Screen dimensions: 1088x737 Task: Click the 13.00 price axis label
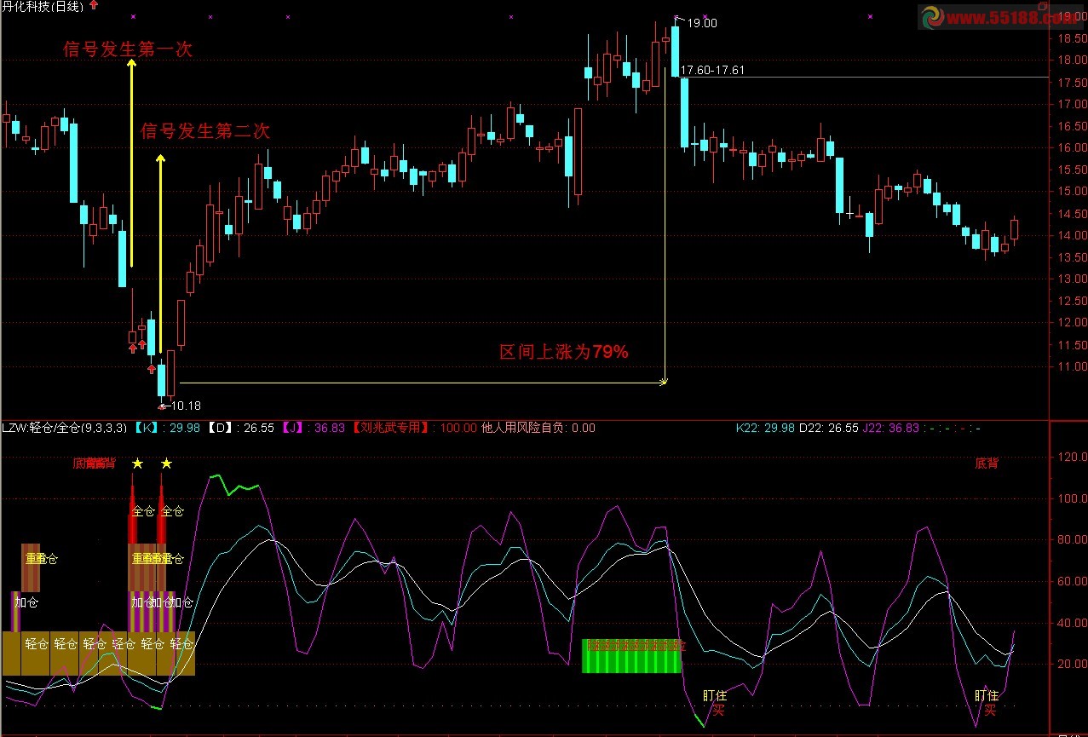(1071, 279)
